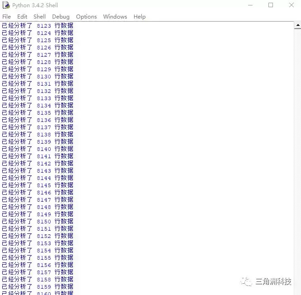Click the output line numbered 8156
The width and height of the screenshot is (301, 295).
pos(38,265)
